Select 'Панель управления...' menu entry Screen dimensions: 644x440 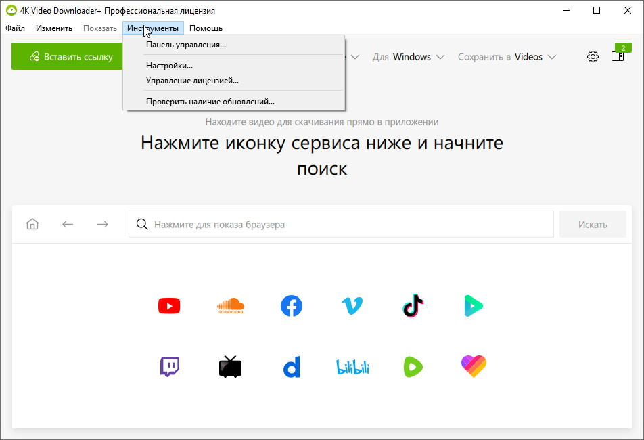[233, 45]
